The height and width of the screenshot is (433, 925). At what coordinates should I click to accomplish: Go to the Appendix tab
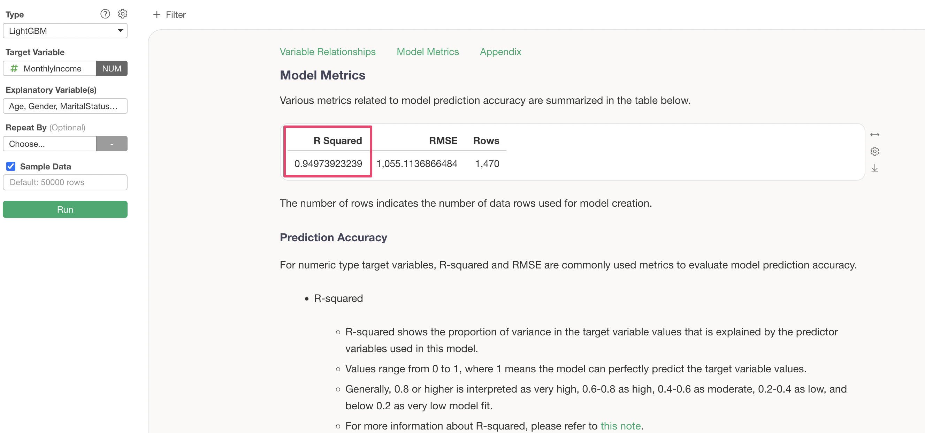(500, 52)
